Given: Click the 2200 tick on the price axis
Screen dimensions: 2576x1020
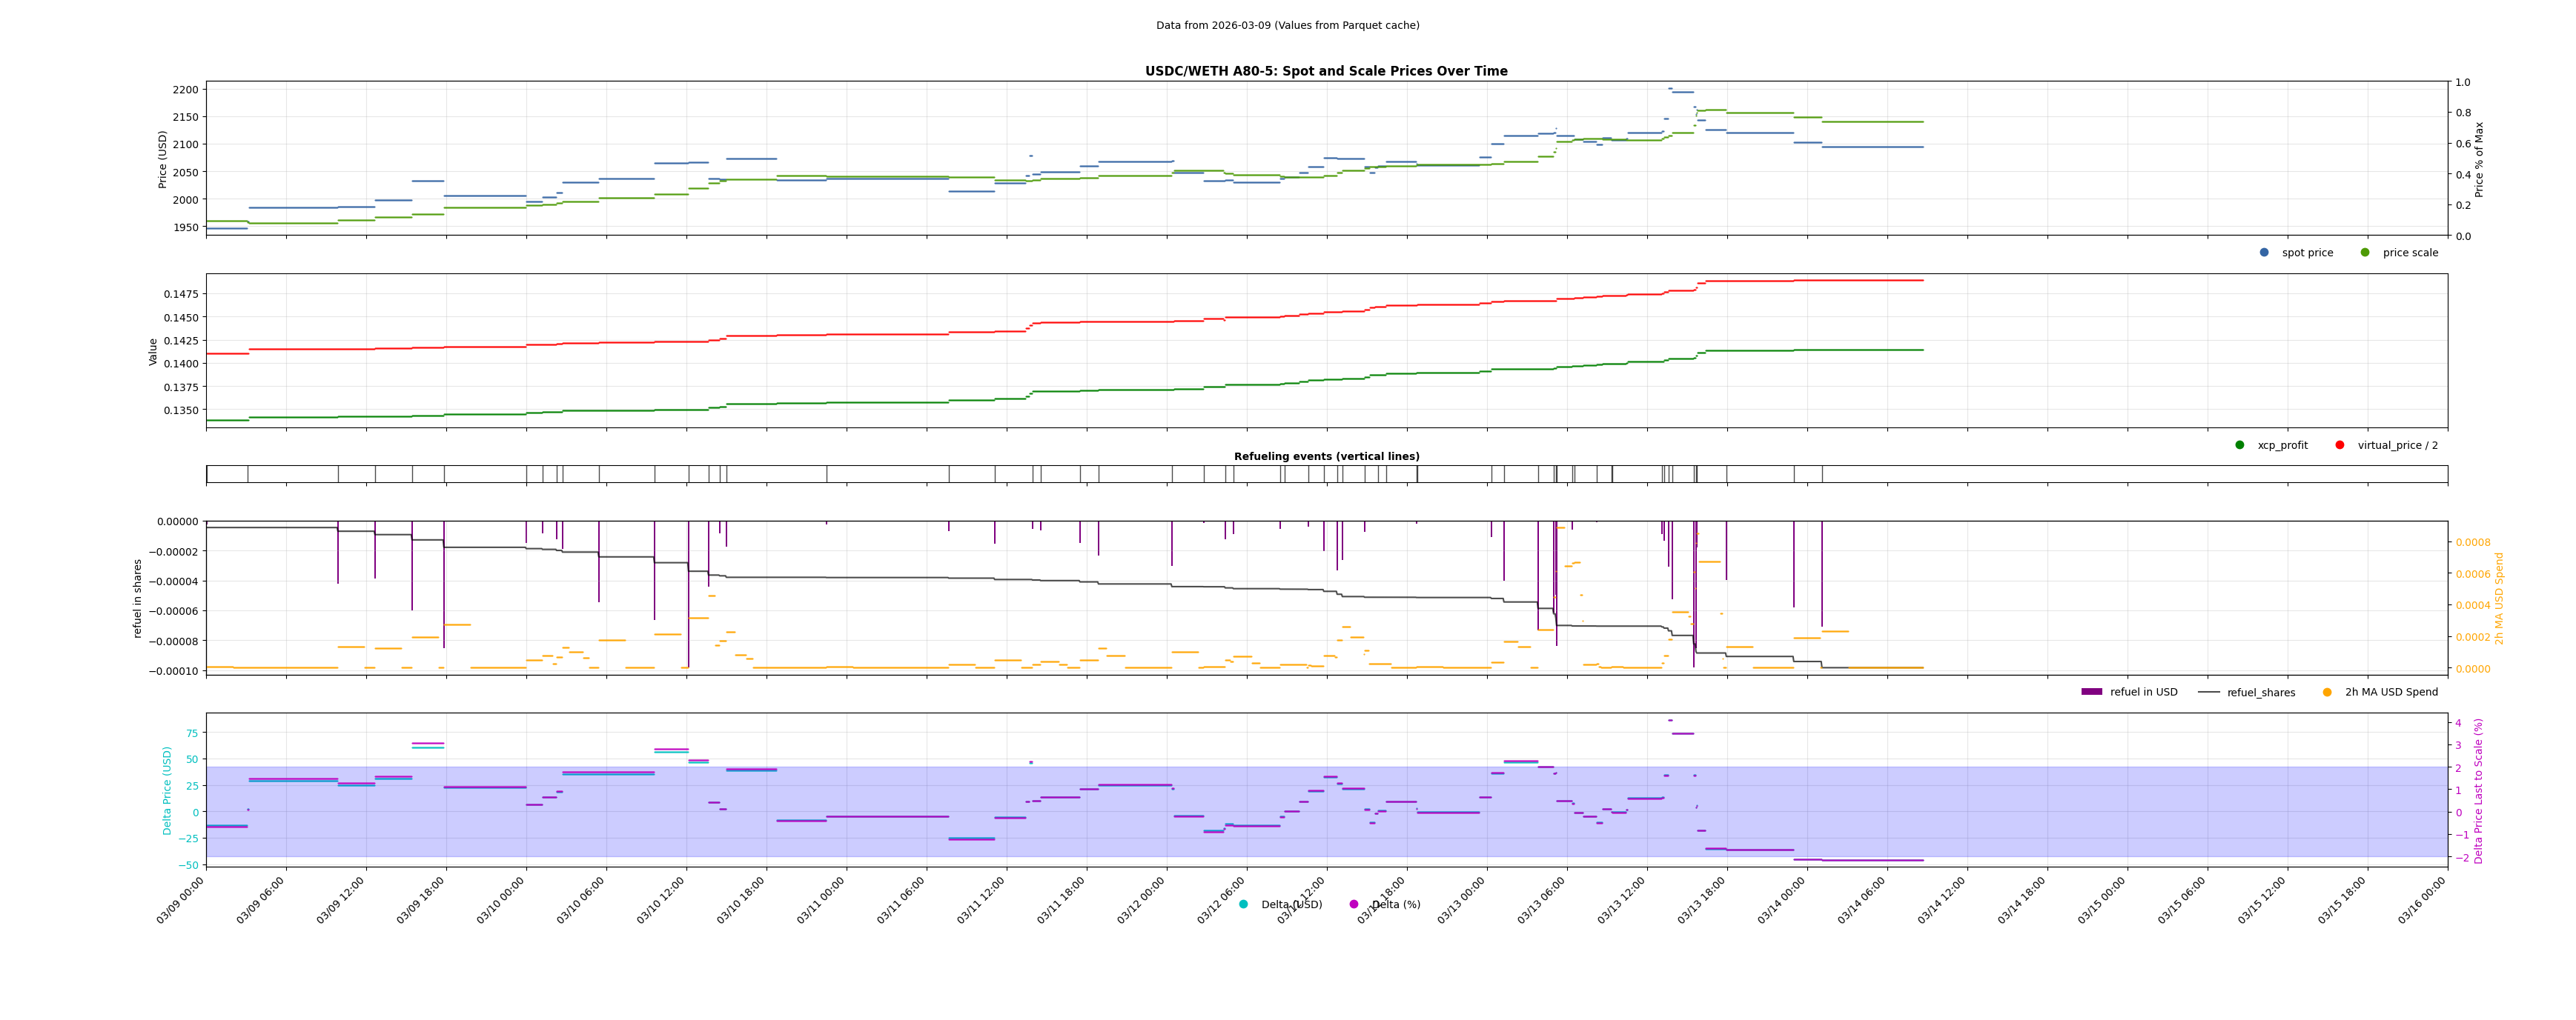Looking at the screenshot, I should 186,90.
